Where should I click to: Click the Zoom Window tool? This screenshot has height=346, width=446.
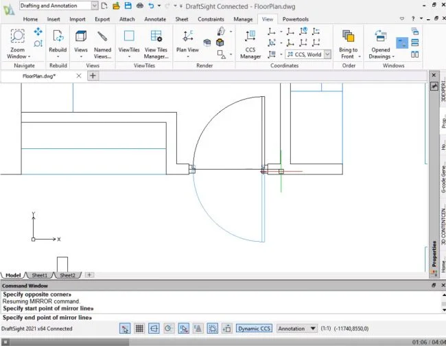pyautogui.click(x=17, y=41)
